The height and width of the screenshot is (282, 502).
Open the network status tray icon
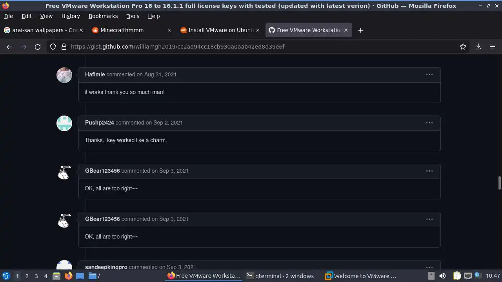click(467, 276)
